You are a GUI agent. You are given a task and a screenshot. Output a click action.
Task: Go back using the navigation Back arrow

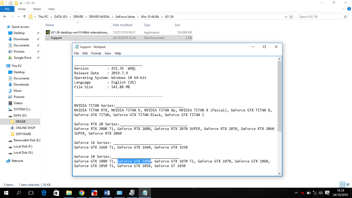(x=5, y=16)
